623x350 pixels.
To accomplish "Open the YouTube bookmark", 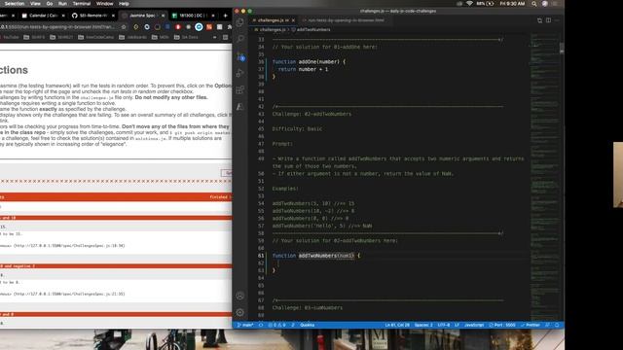I will tap(10, 37).
